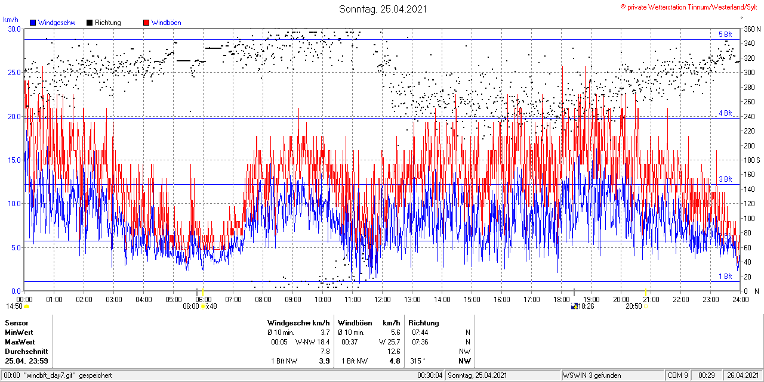The height and width of the screenshot is (382, 764).
Task: Click the Sensor row header
Action: [17, 323]
